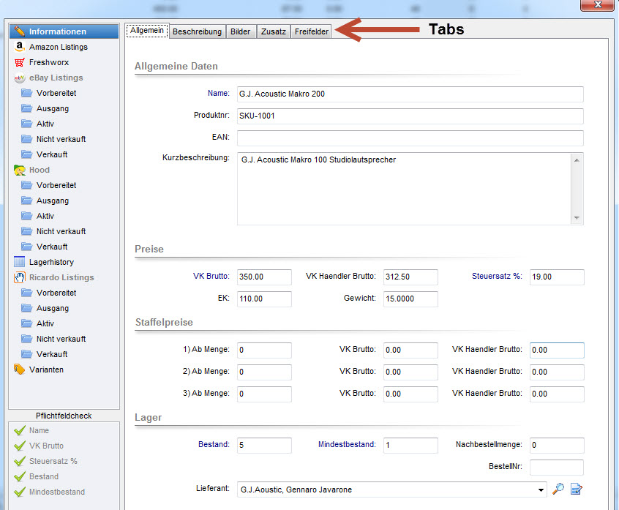Click VK Haendler Brutto field in Staffelpreise row 1
This screenshot has width=619, height=510.
(557, 350)
